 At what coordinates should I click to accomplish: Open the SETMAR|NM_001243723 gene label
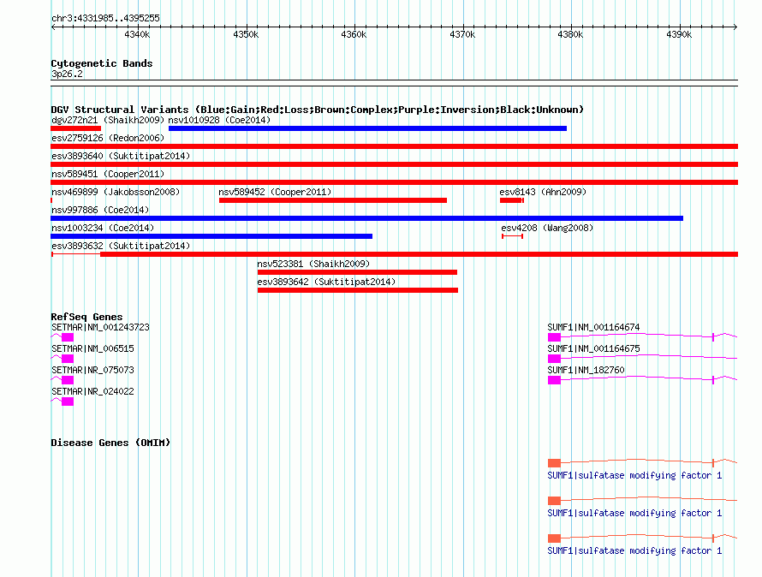click(100, 327)
